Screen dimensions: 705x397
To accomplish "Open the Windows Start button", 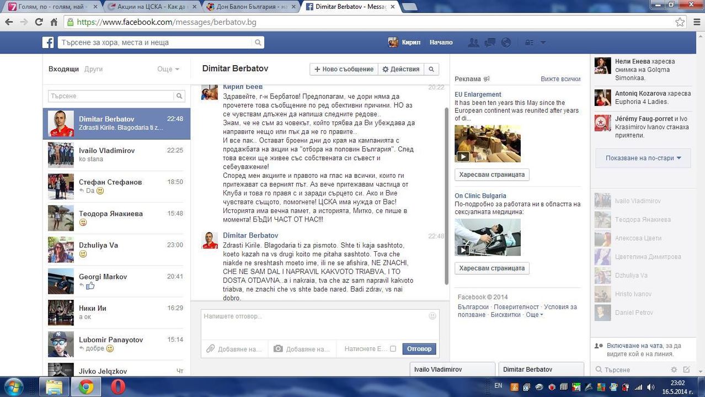I will [14, 387].
